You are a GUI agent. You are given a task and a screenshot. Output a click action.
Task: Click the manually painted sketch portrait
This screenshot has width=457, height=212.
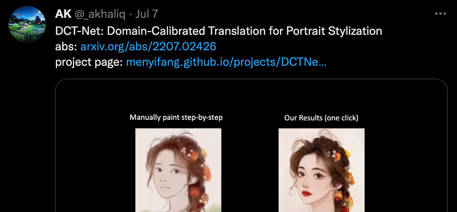coord(178,170)
